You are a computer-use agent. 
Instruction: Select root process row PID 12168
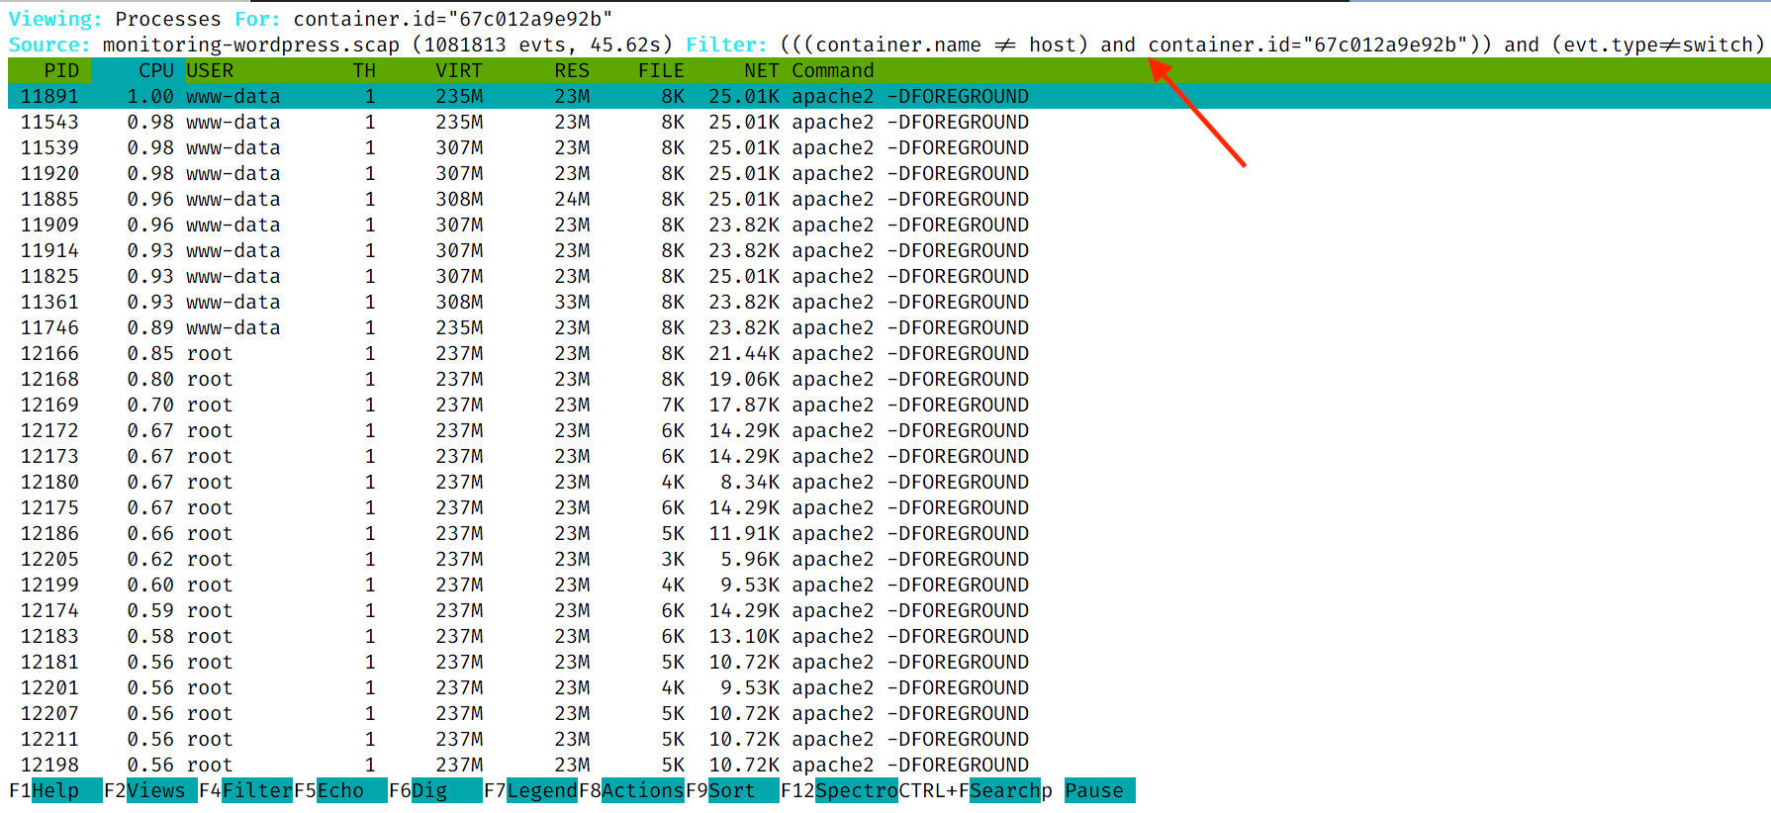889,379
